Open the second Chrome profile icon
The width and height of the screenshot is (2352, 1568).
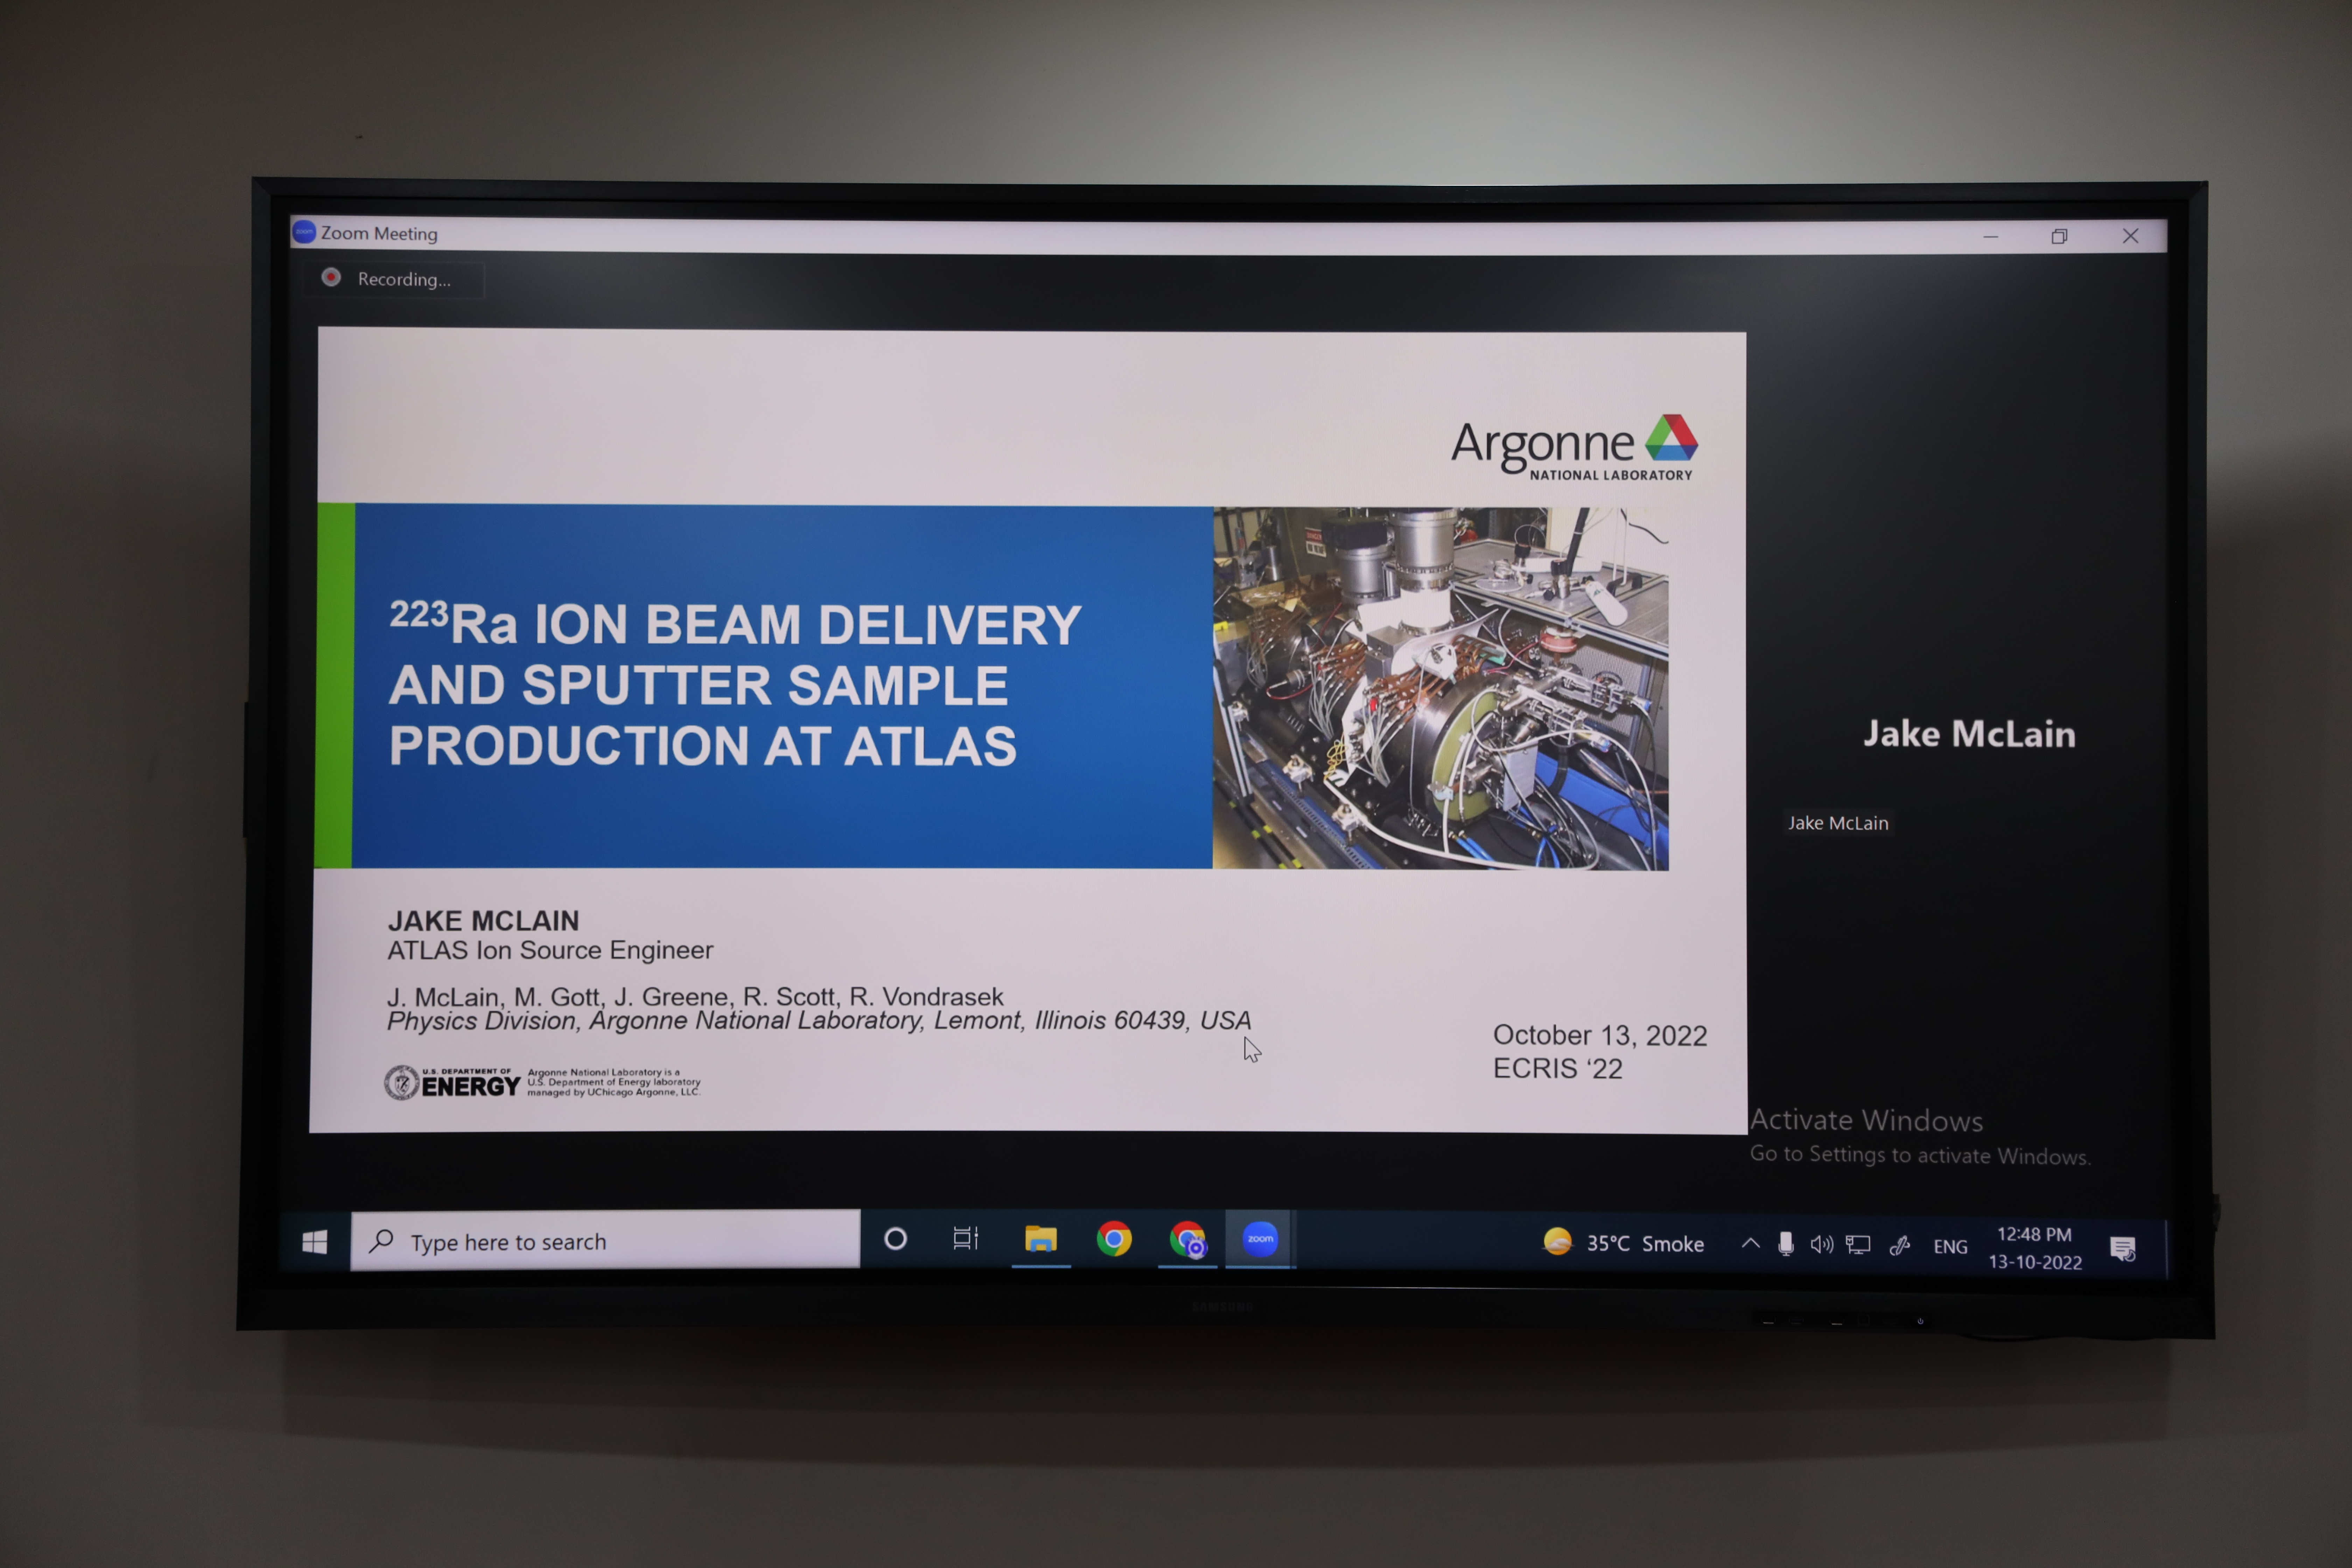(x=1188, y=1240)
